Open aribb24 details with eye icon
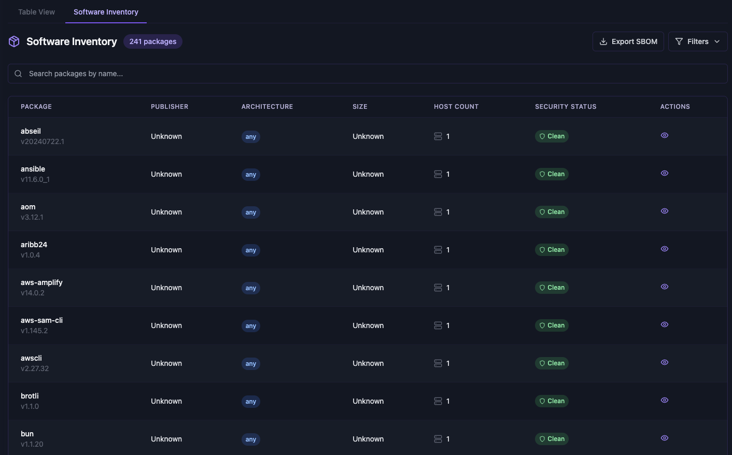This screenshot has width=732, height=455. 664,249
